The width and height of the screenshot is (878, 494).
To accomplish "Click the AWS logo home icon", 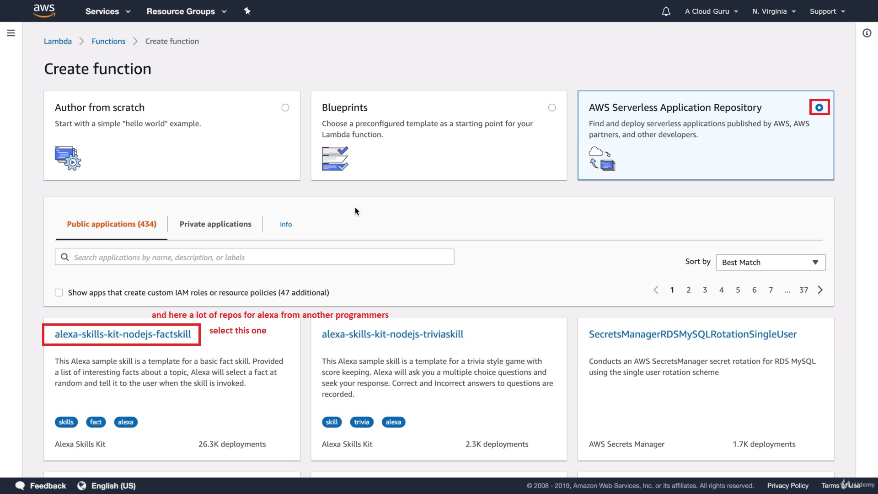I will coord(44,11).
